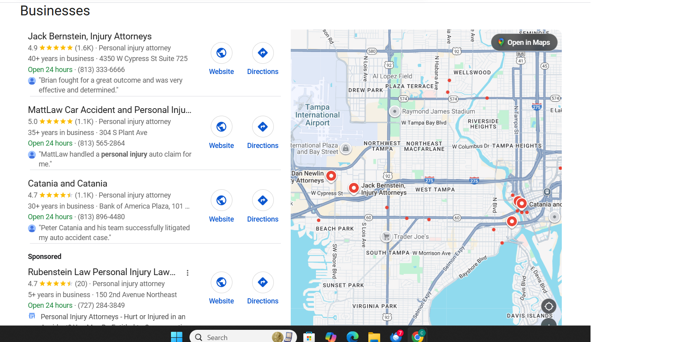Select Jack Bernstein pin on the map
Screen dimensions: 676x342
point(354,188)
